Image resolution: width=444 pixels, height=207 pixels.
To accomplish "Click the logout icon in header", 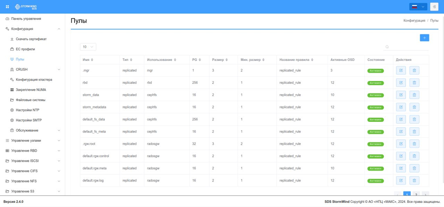I will 434,6.
